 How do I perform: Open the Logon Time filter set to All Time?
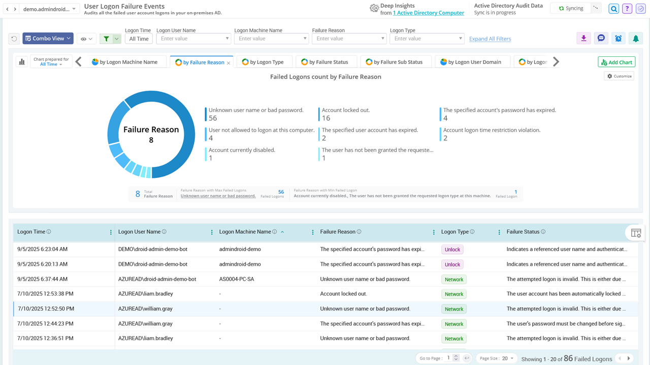coord(139,38)
